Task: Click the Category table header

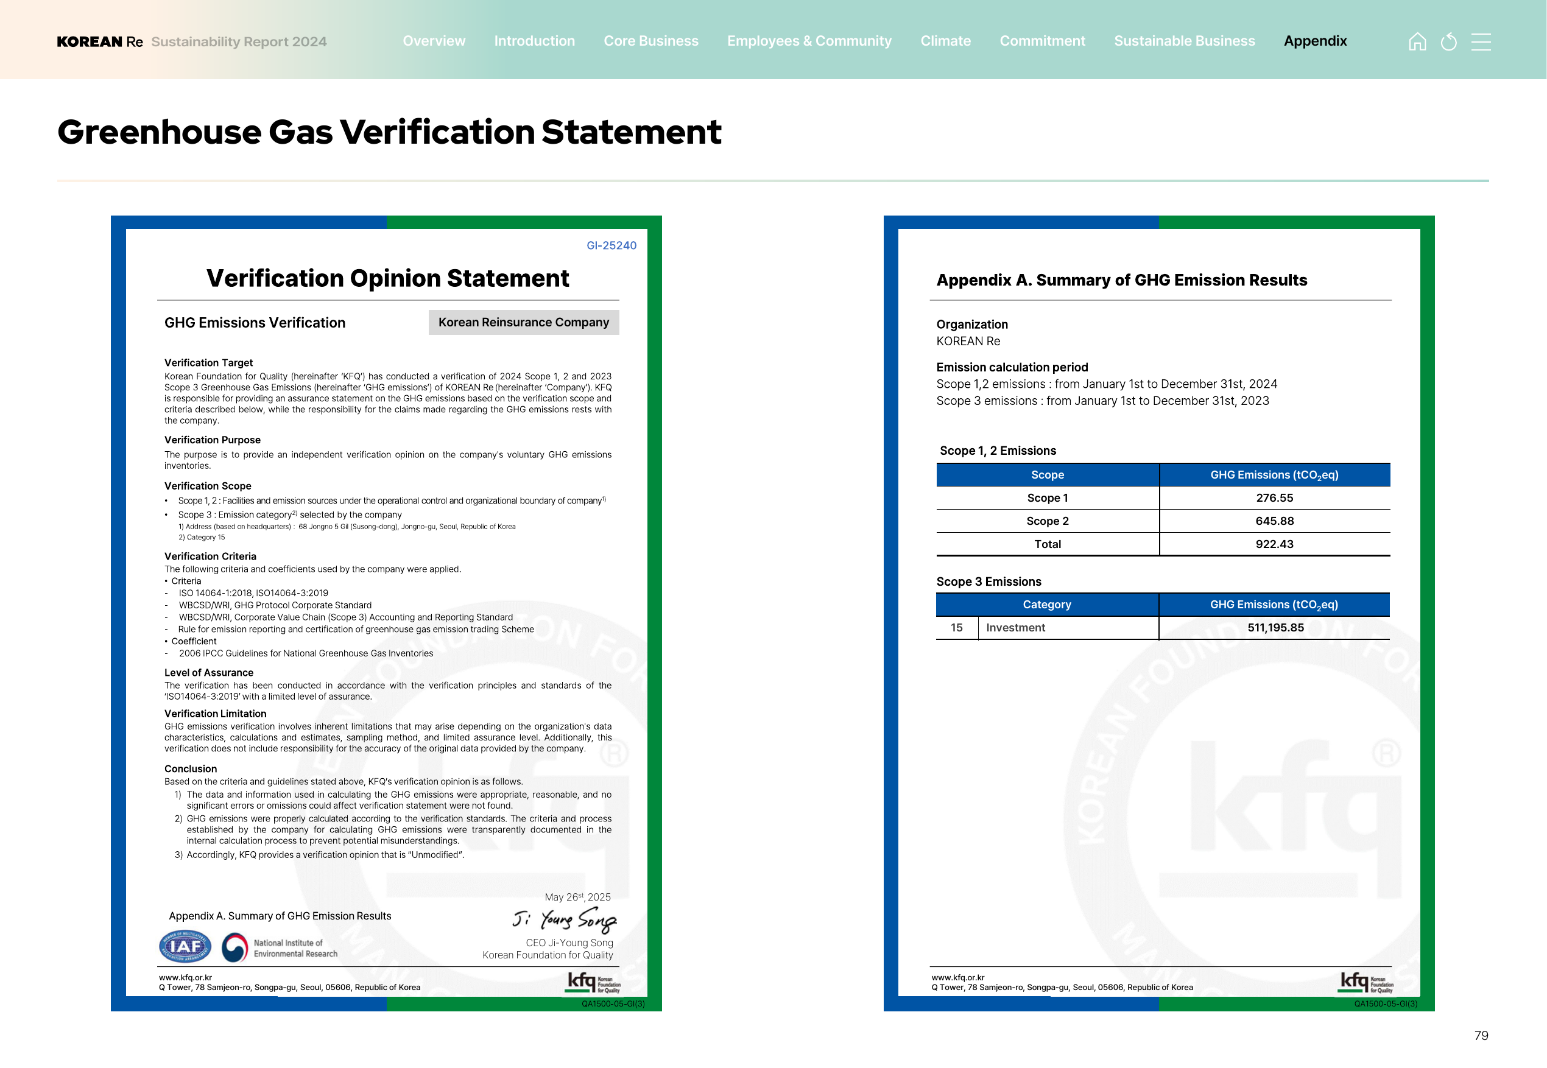Action: [x=1047, y=604]
